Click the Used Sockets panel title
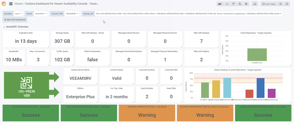The width and height of the screenshot is (294, 123). pos(147,88)
